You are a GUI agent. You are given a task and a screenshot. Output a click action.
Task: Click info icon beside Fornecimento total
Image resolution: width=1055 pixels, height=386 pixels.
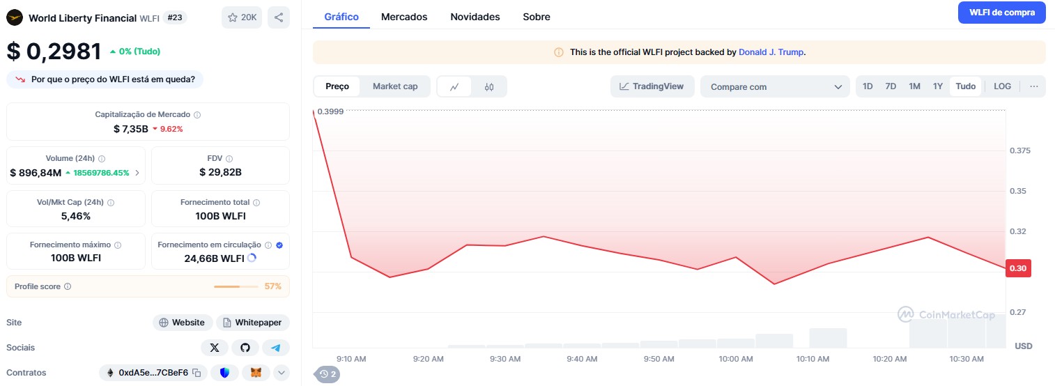coord(256,203)
